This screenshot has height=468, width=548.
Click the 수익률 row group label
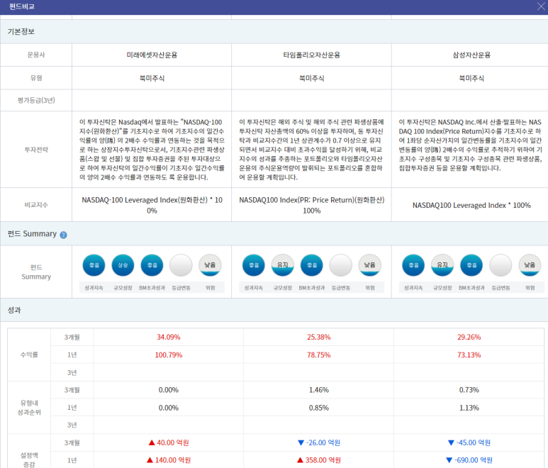point(29,355)
